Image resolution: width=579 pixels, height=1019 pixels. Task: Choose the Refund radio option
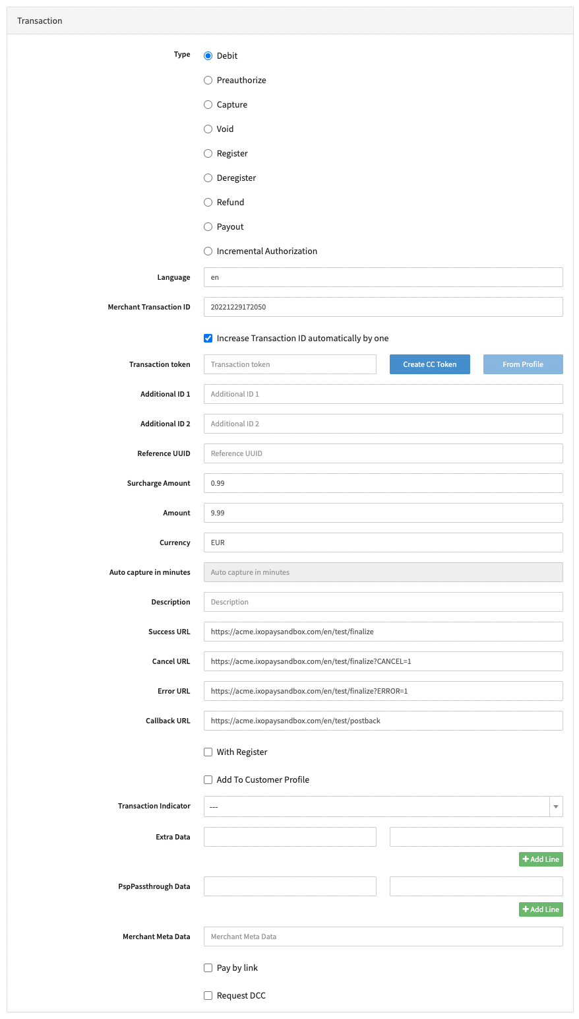(208, 202)
